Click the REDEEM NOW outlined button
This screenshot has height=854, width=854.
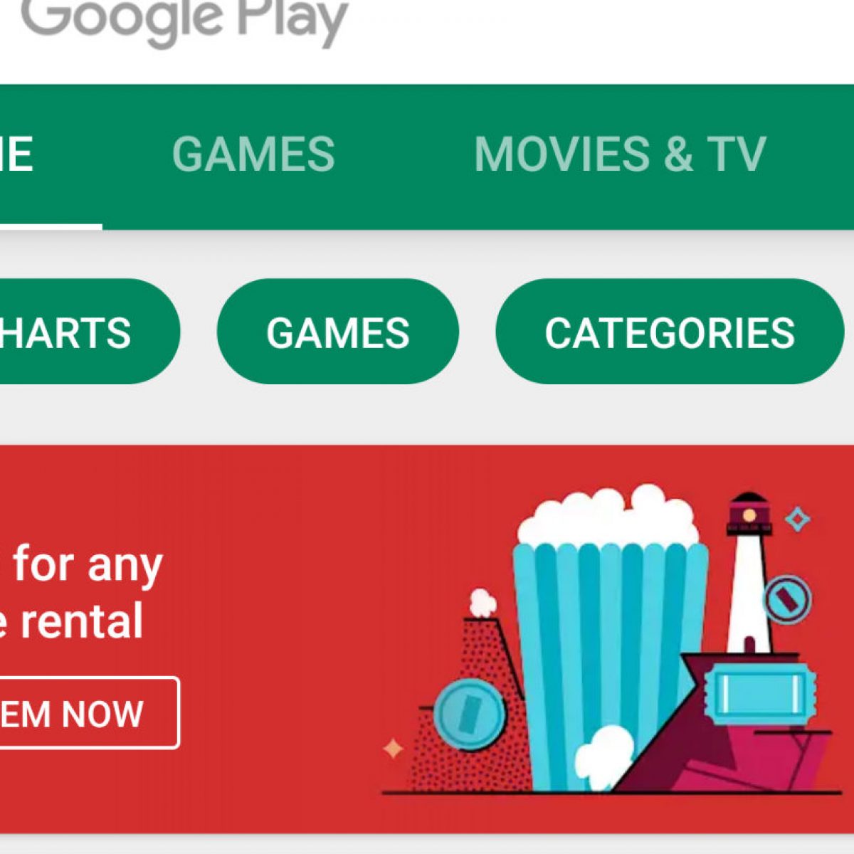tap(89, 712)
